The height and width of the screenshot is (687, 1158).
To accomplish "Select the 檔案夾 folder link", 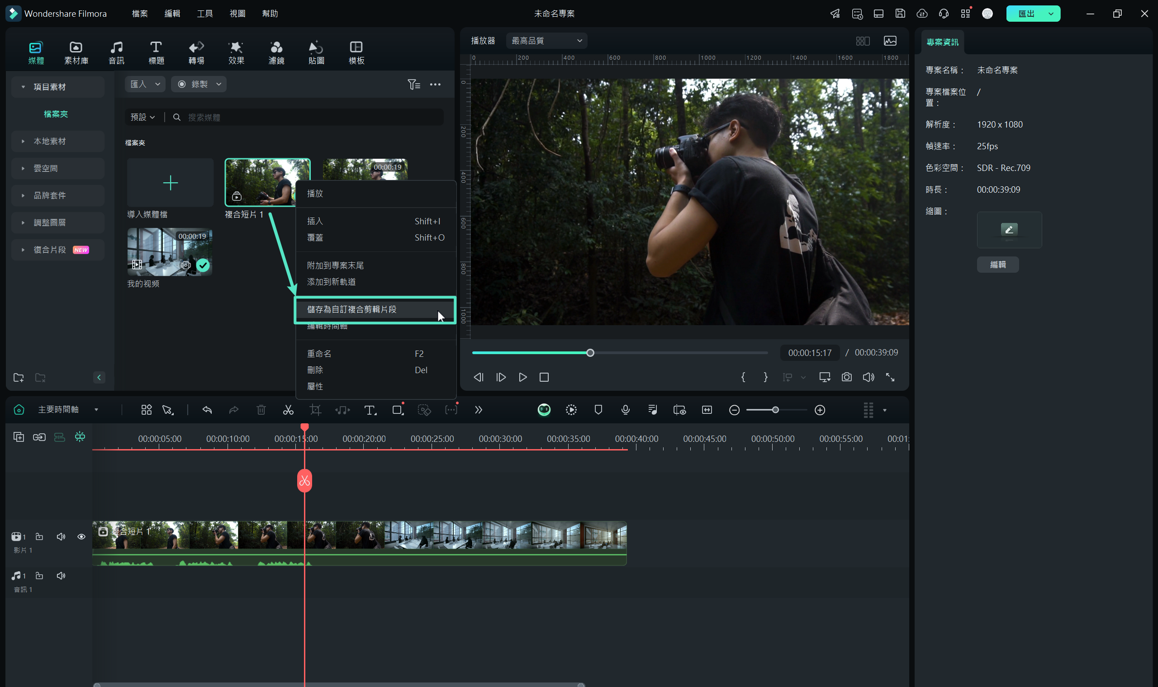I will tap(56, 114).
